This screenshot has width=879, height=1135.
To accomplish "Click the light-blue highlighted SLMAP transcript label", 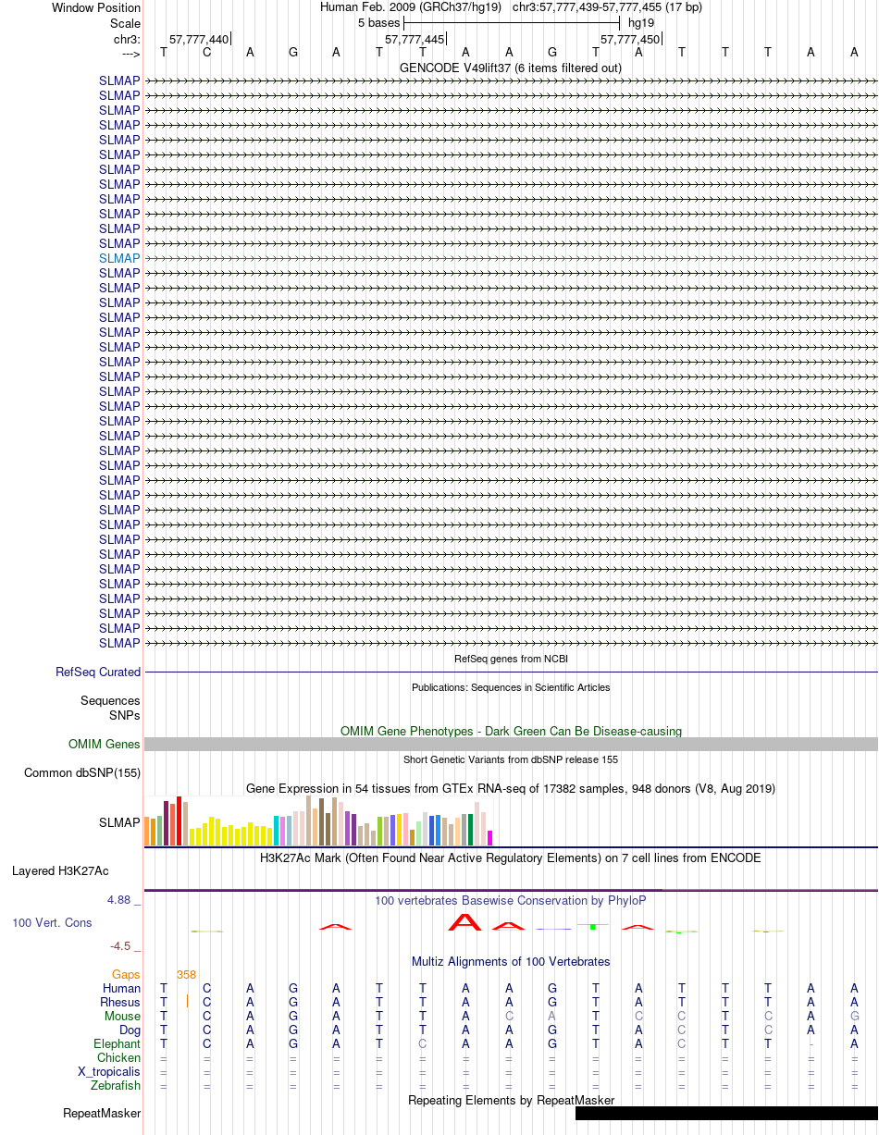I will click(119, 258).
